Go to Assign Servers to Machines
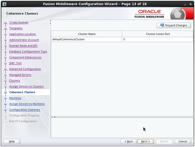Screen dimensions: 195x147 pyautogui.click(x=27, y=104)
